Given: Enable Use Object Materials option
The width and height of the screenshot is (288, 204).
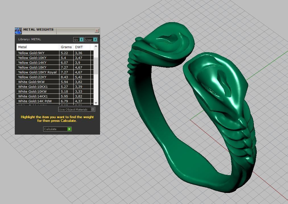Looking at the screenshot, I should [x=76, y=109].
